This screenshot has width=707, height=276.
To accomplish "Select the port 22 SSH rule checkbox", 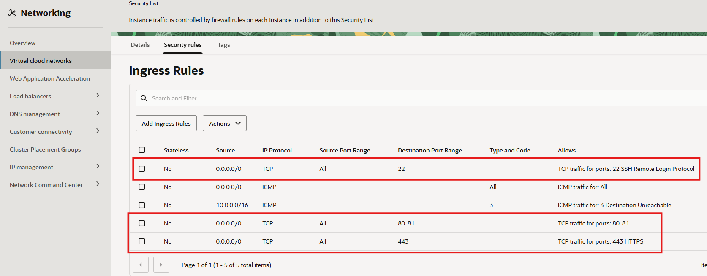I will point(142,169).
